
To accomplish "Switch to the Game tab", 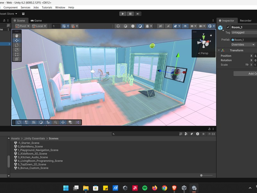I will pos(36,21).
